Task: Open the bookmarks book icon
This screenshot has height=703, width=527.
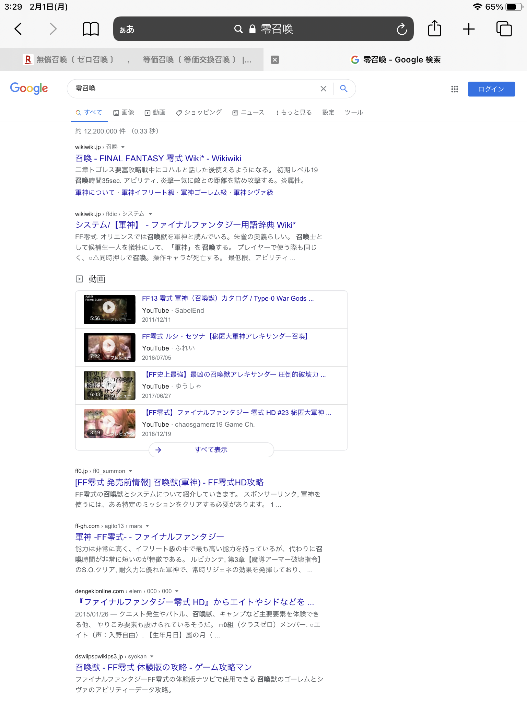Action: 91,29
